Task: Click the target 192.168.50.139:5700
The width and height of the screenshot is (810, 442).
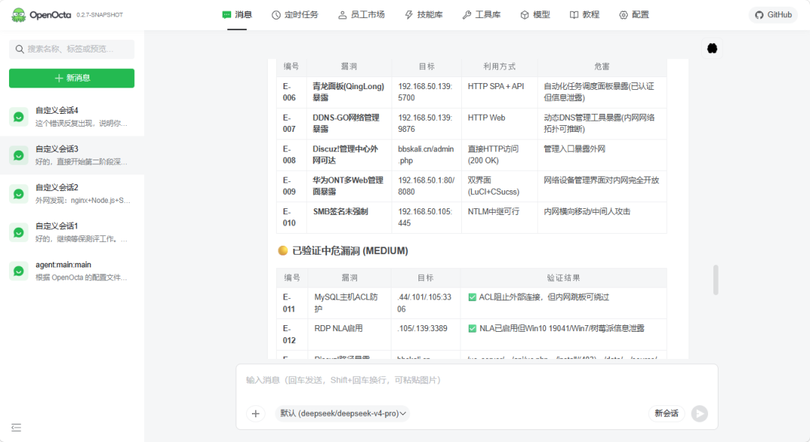Action: click(425, 92)
